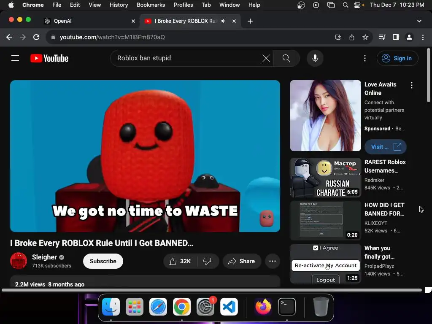
Task: Click the date and time in menu bar
Action: [x=397, y=5]
